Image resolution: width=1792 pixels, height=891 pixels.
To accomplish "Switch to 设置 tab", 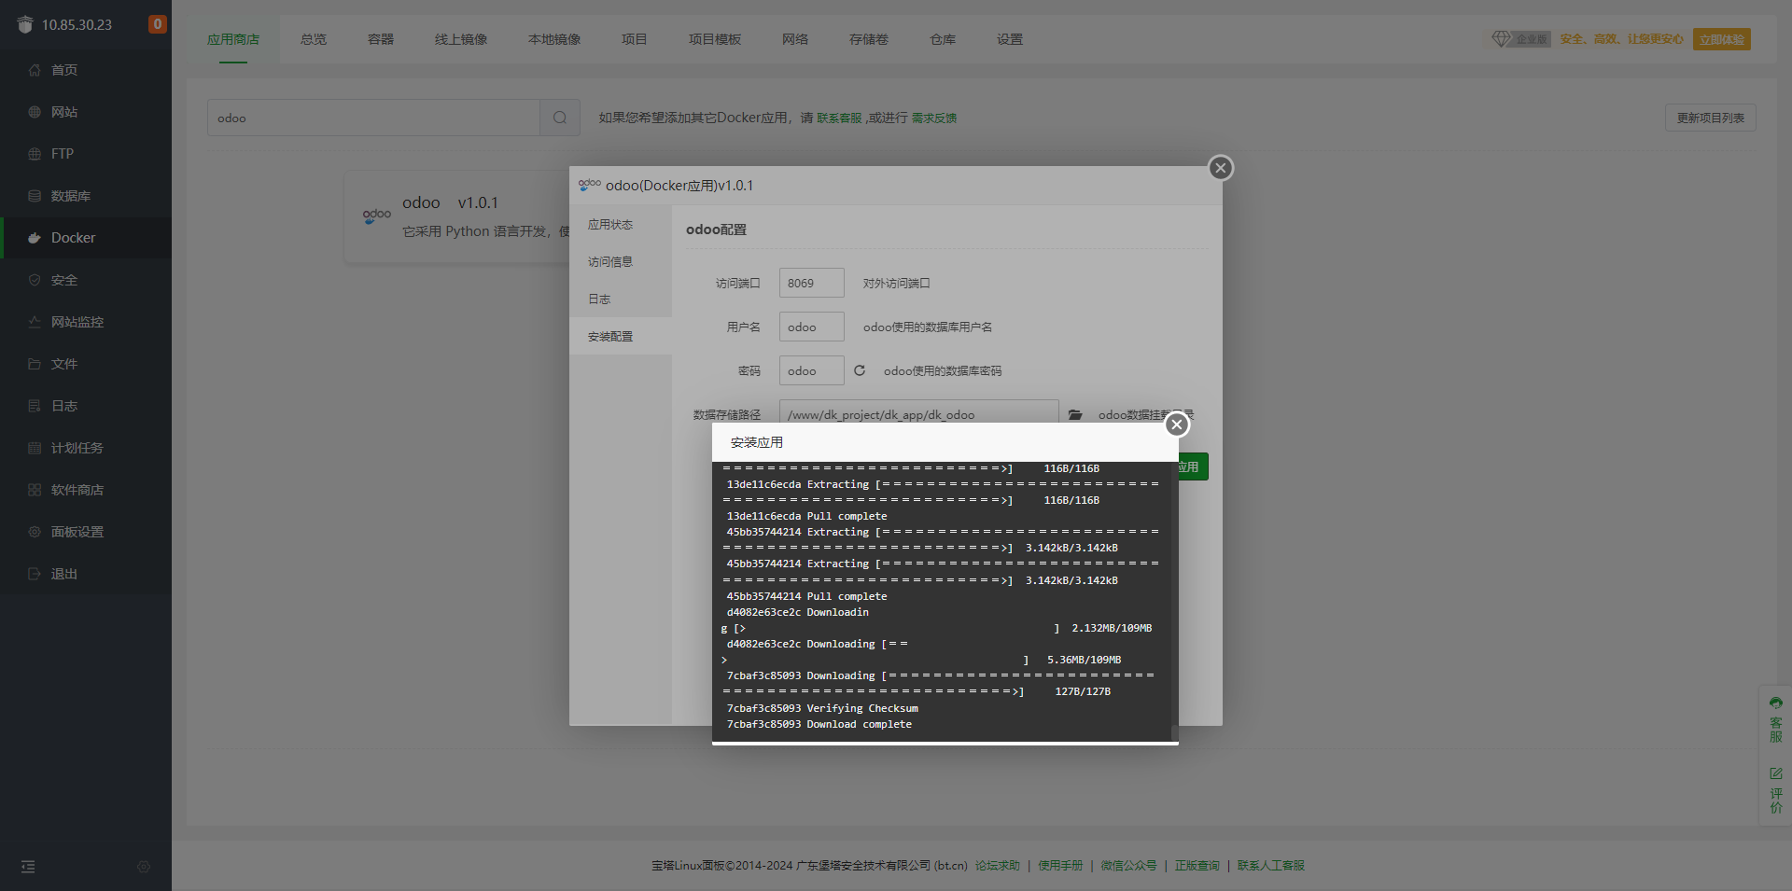I will point(1010,39).
